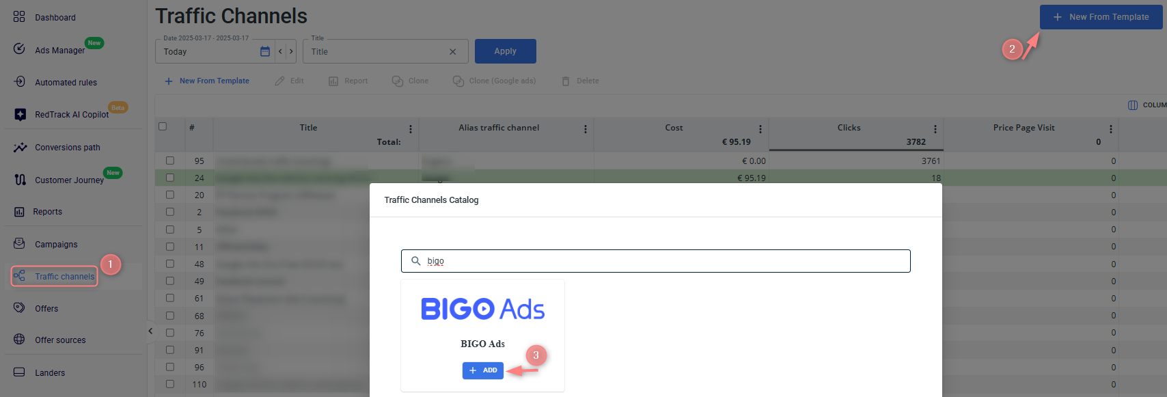Select checkbox for row 2
The width and height of the screenshot is (1167, 397).
point(170,212)
